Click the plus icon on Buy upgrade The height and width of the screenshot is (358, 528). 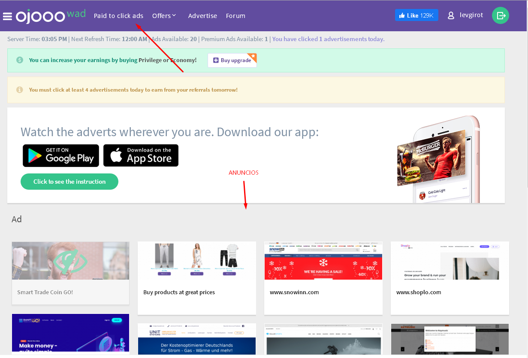[x=216, y=60]
